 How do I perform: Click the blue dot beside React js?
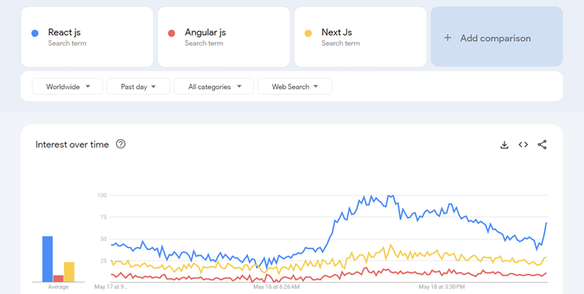[35, 34]
